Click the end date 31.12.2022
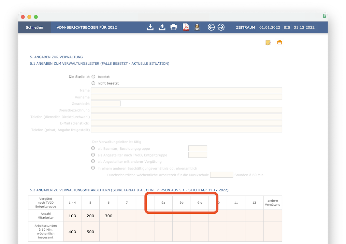This screenshot has width=346, height=244. coord(304,27)
